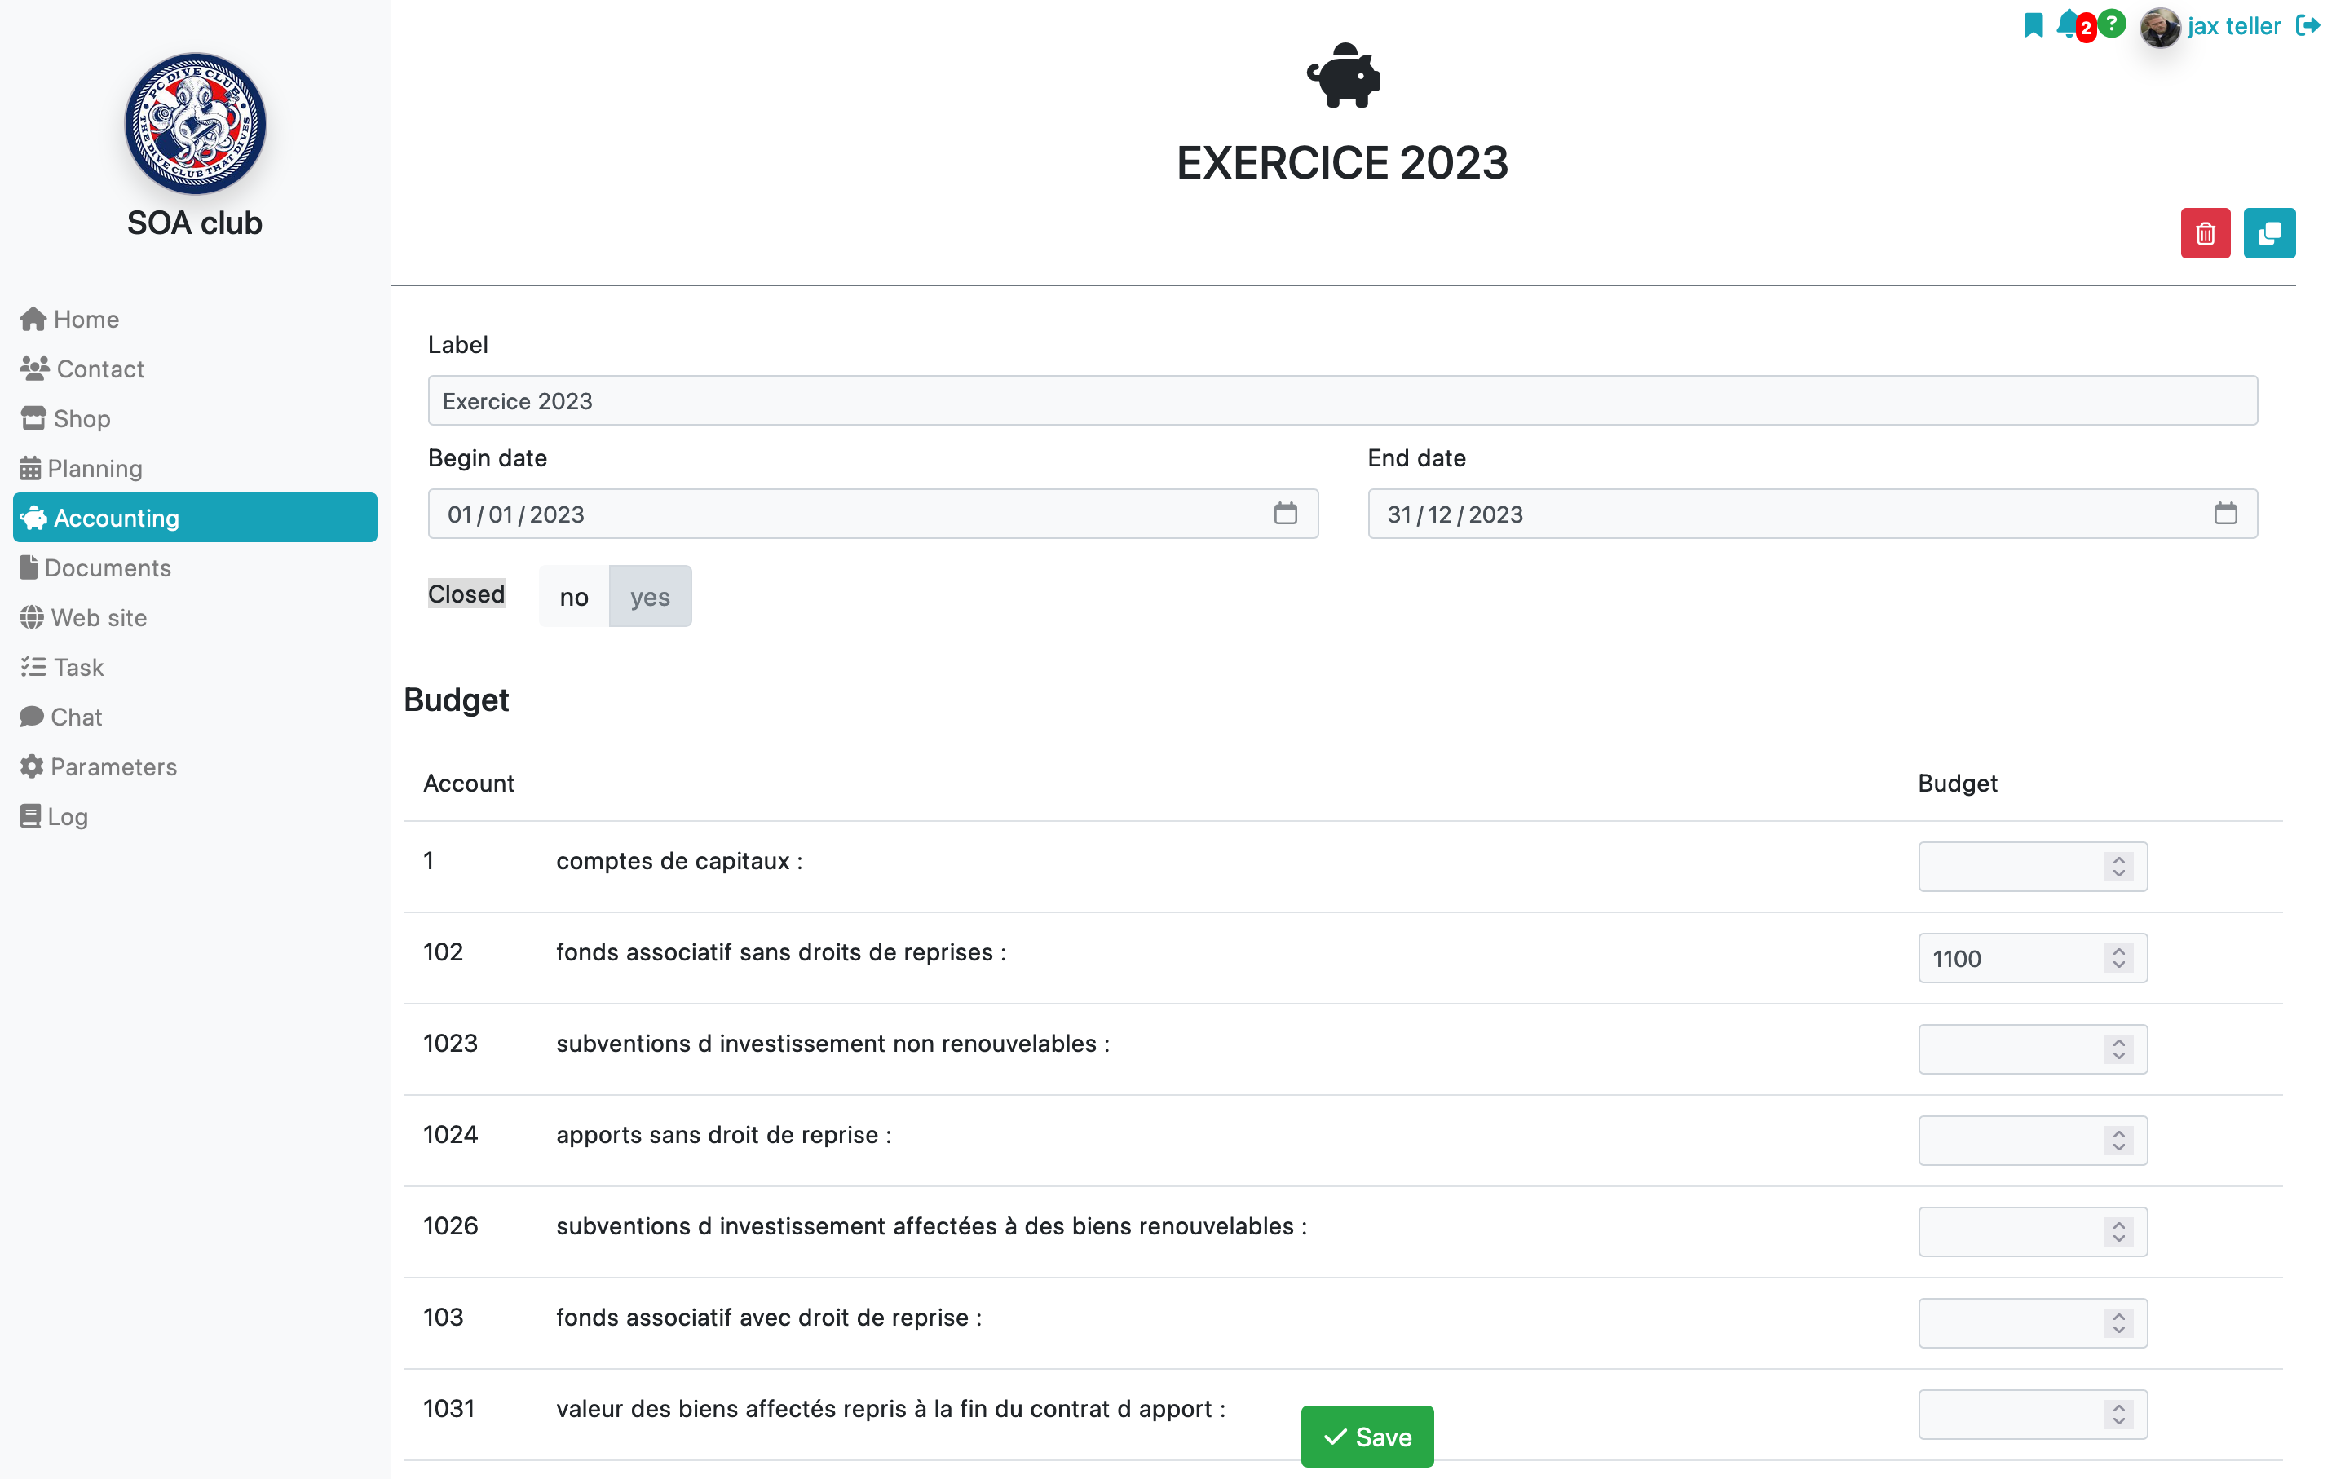Click the green help question mark icon
Screen dimensions: 2345x1479
pos(2110,24)
